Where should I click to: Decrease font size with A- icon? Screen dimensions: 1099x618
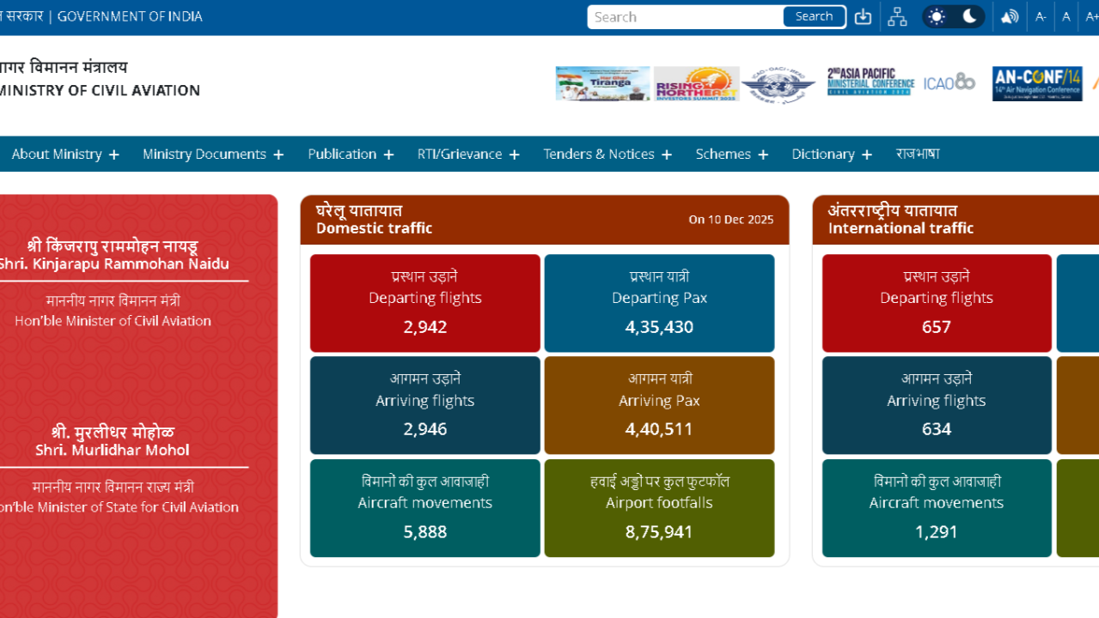coord(1041,17)
